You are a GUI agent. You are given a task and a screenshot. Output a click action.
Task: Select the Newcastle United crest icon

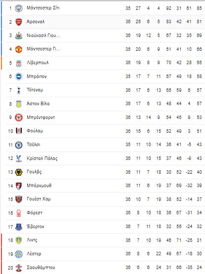pos(19,36)
